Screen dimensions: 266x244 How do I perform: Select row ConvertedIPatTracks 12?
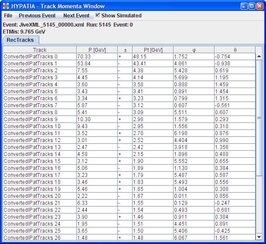129,140
